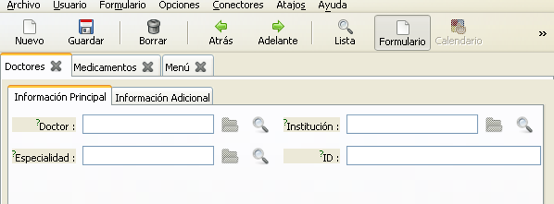The height and width of the screenshot is (204, 554).
Task: Delete record using Borrar trash icon
Action: click(x=153, y=27)
